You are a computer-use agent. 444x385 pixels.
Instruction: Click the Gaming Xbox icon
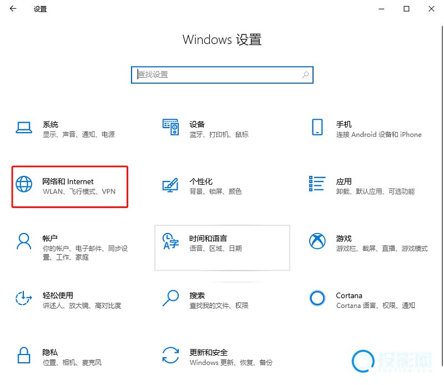tap(317, 241)
